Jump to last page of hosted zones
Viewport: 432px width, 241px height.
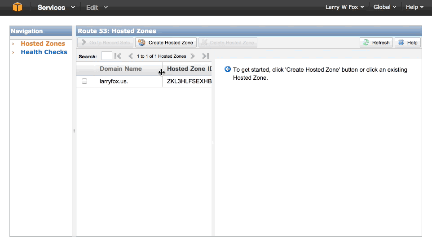(205, 56)
